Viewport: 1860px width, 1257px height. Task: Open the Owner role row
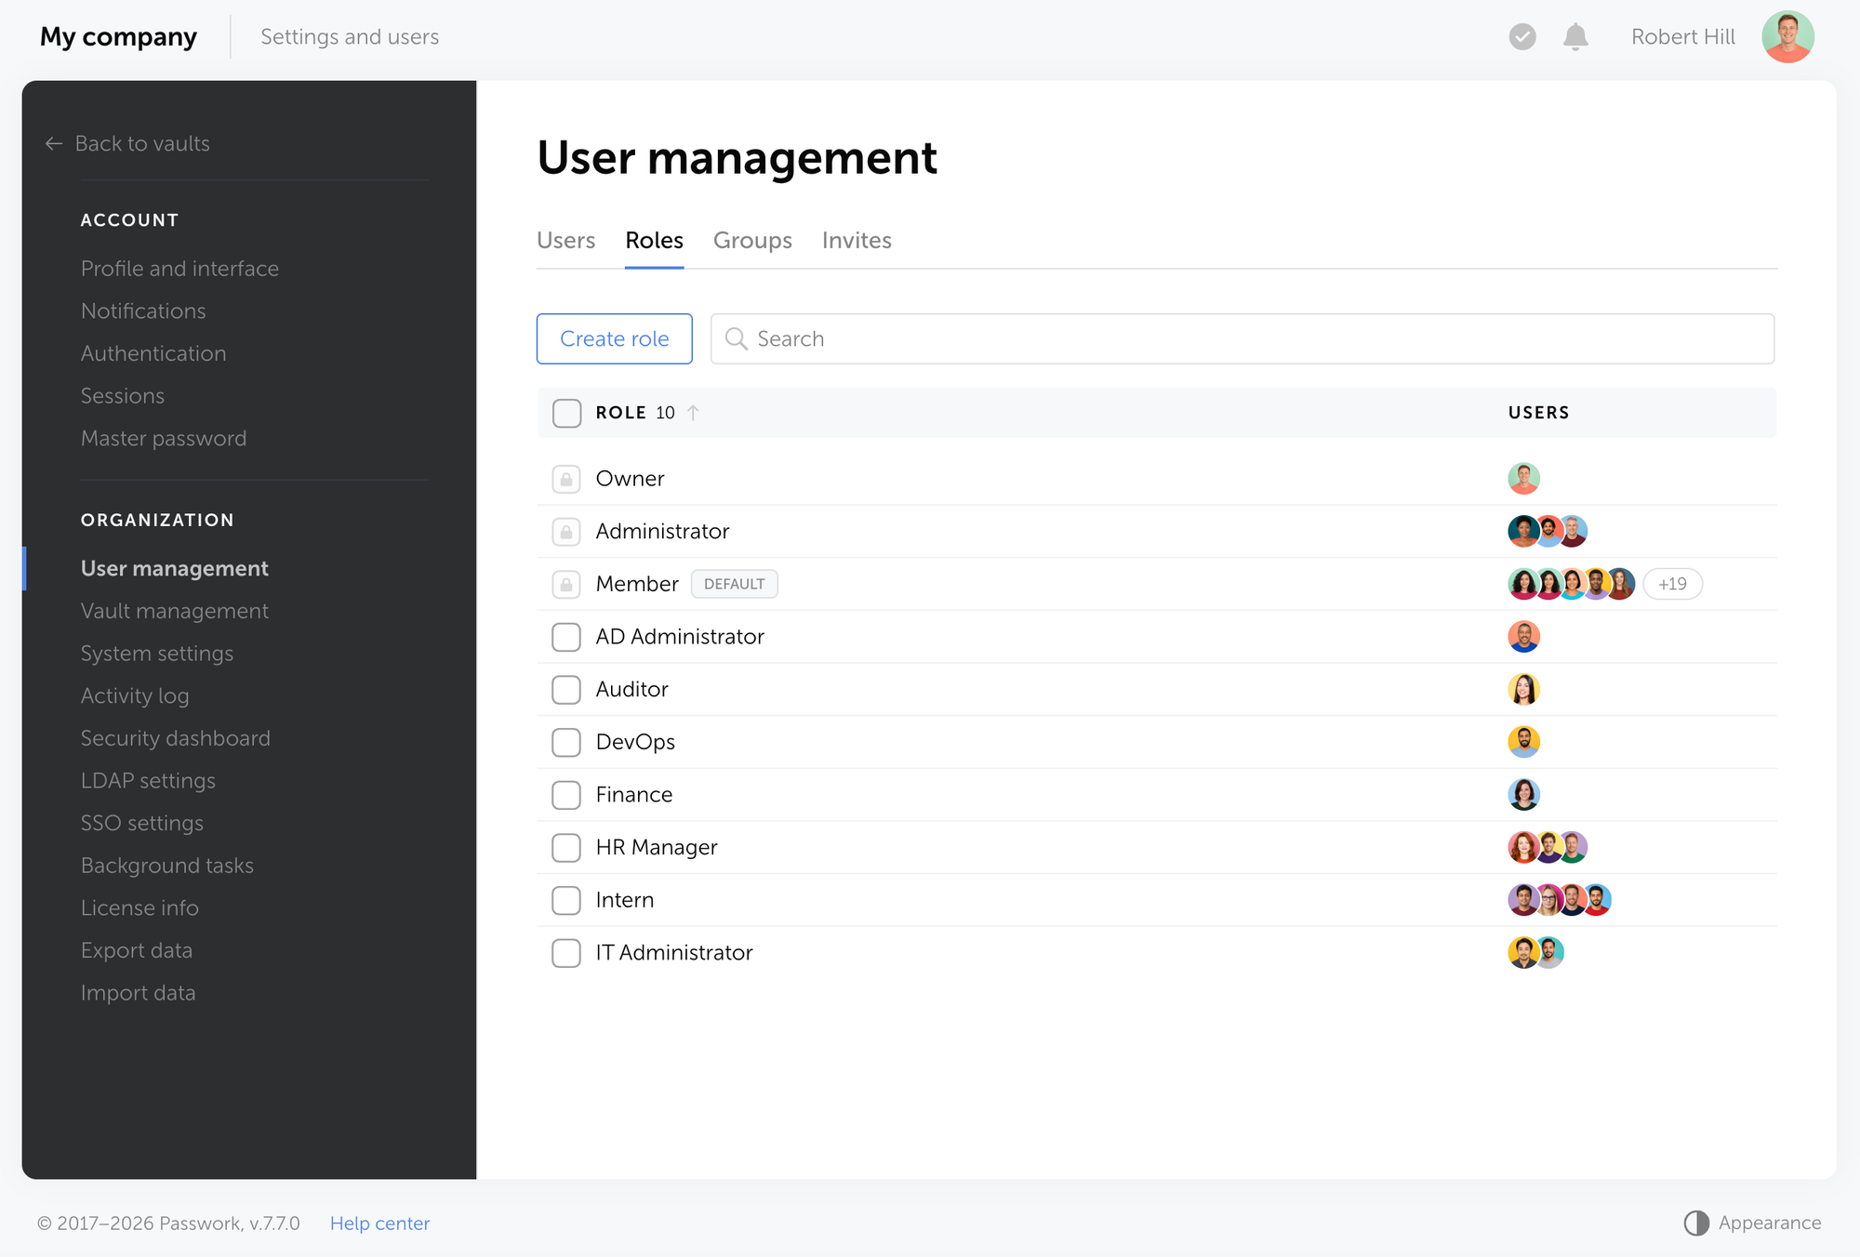[x=1157, y=479]
